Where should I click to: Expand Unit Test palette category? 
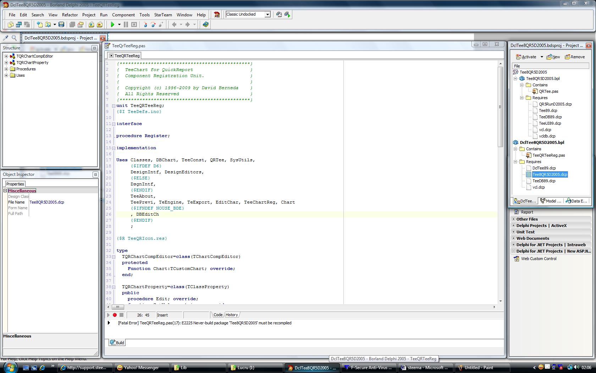click(x=513, y=232)
